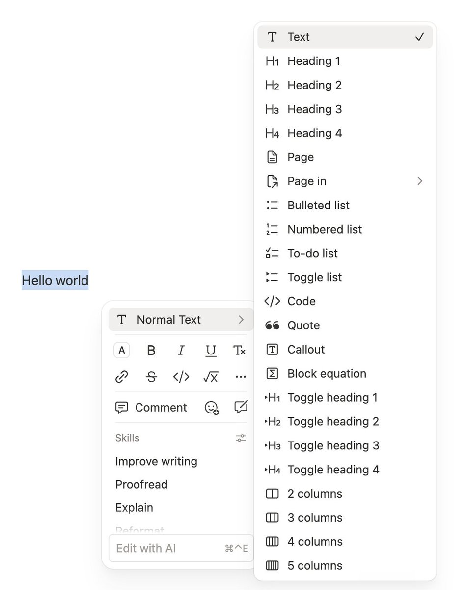Click the checkmark next to Text
The width and height of the screenshot is (466, 590).
419,37
